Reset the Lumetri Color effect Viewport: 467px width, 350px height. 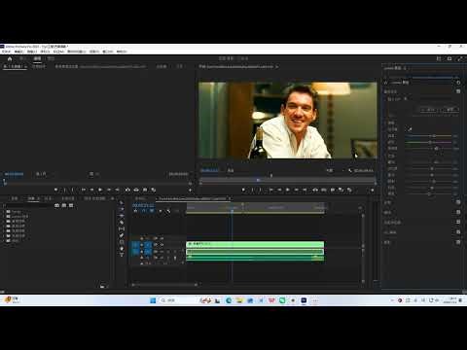tap(458, 83)
